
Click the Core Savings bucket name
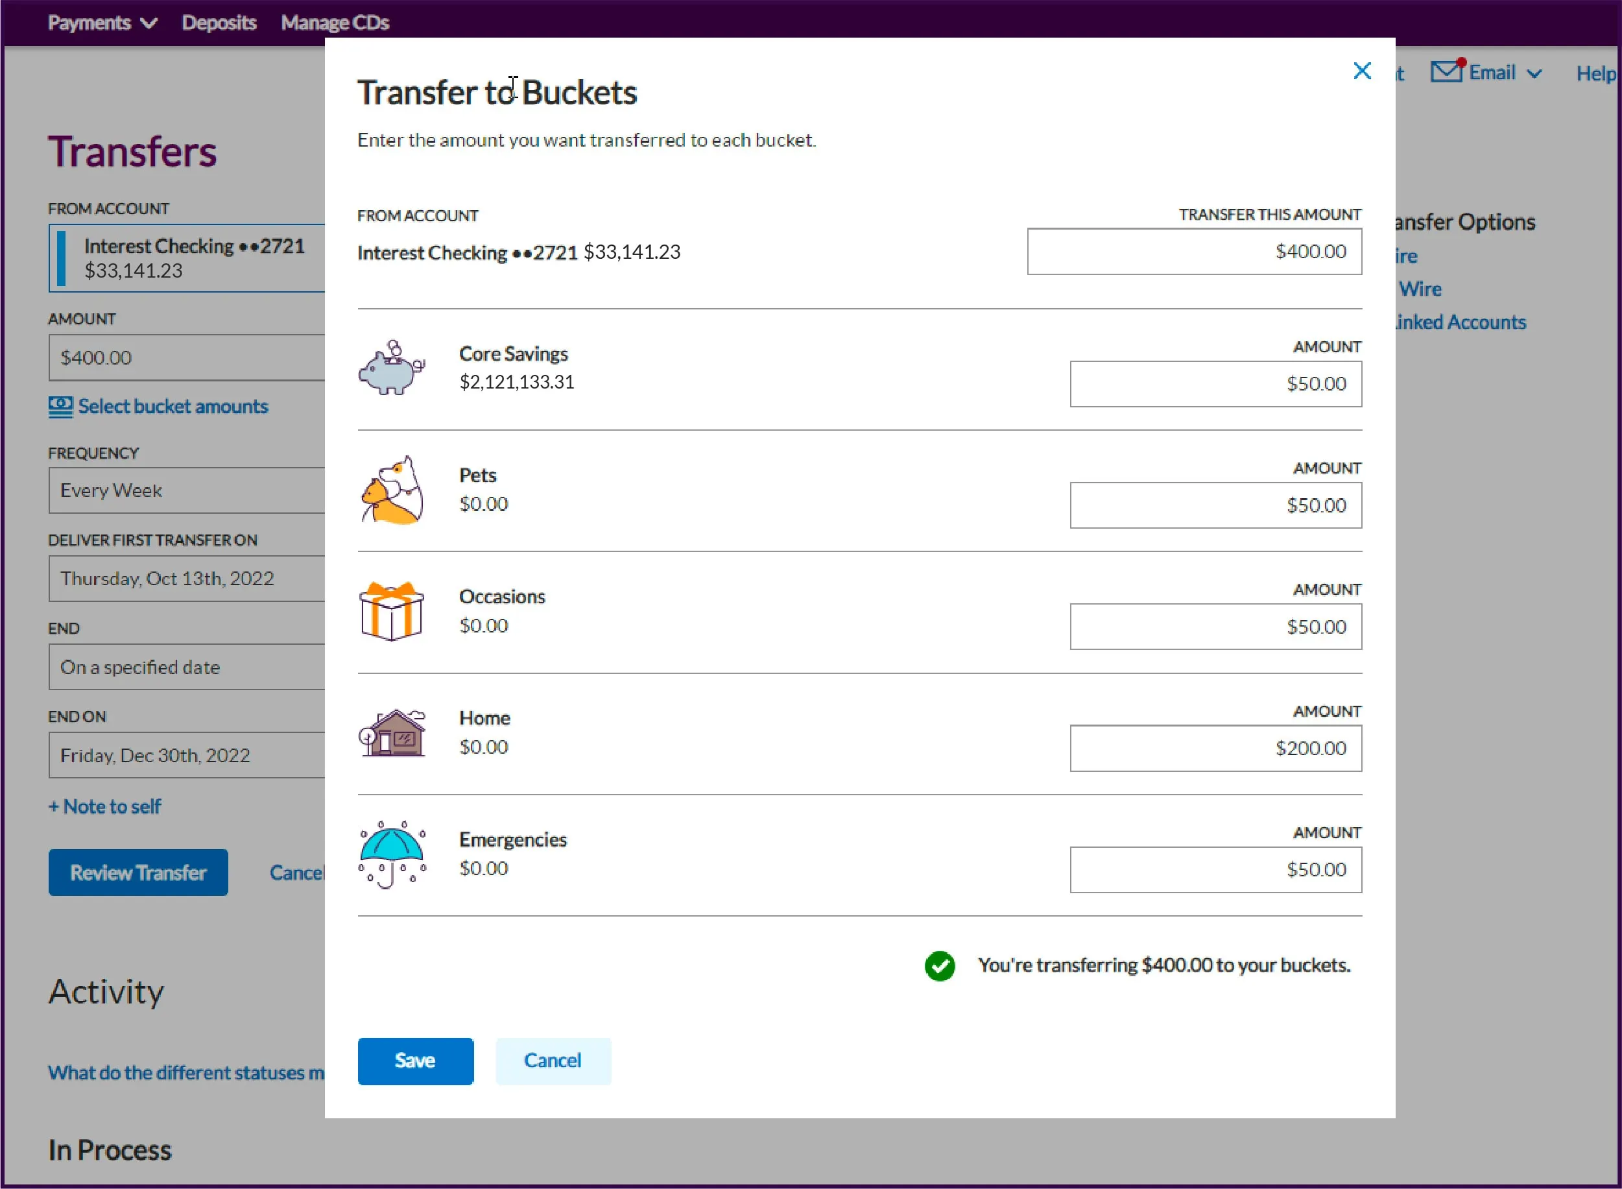513,354
